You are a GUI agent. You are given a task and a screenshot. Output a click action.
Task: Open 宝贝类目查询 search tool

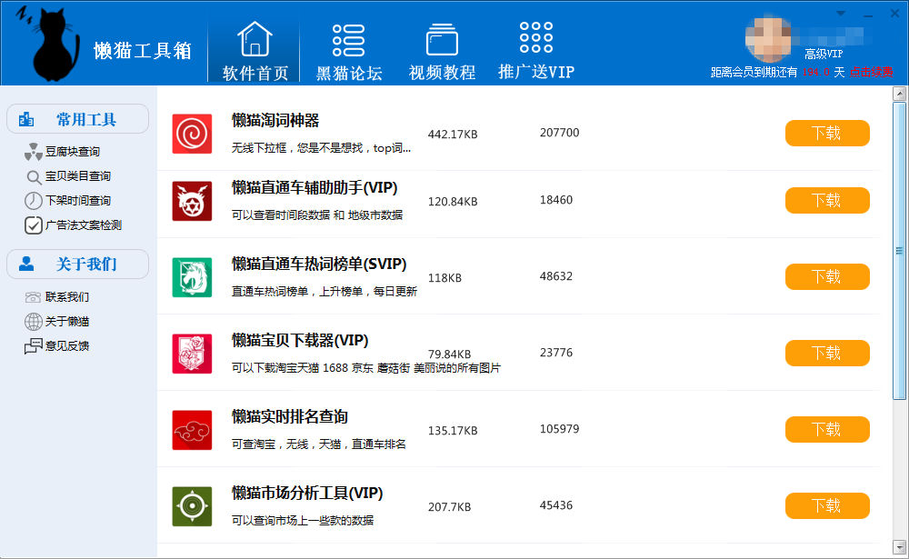coord(77,176)
